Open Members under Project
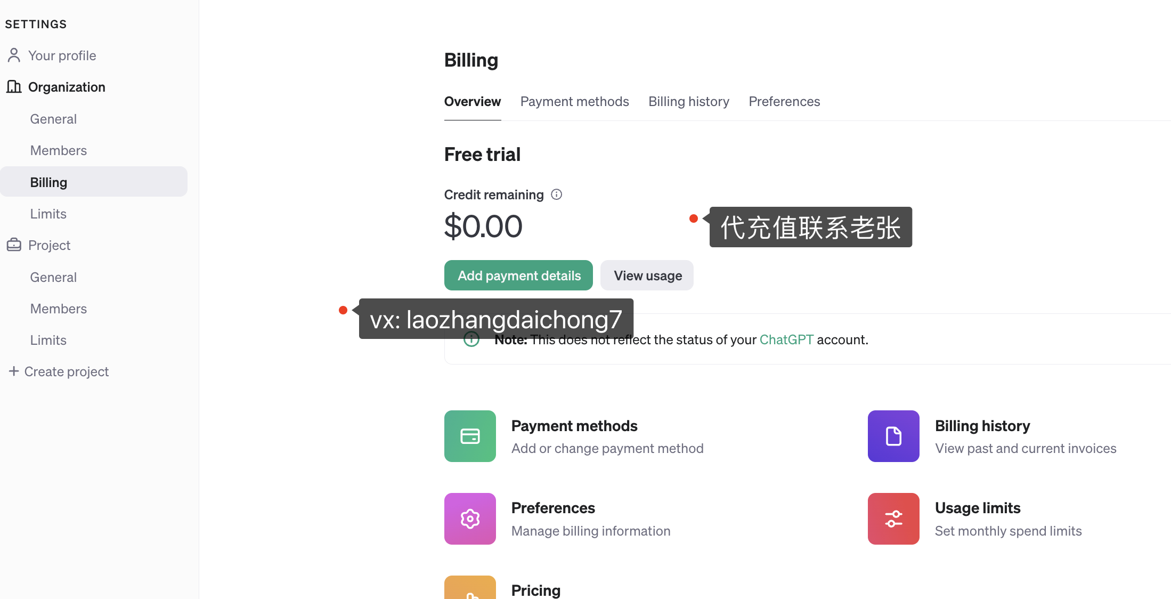Screen dimensions: 1171x599 (x=59, y=309)
